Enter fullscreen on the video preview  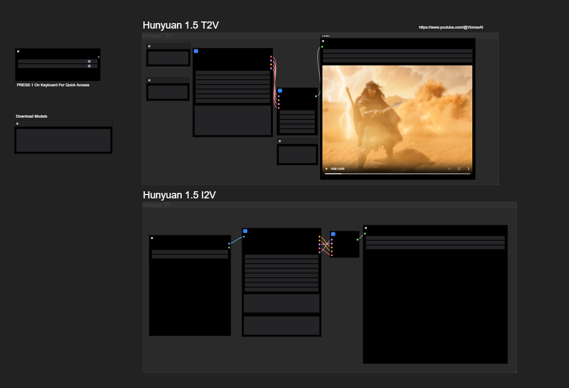[459, 169]
